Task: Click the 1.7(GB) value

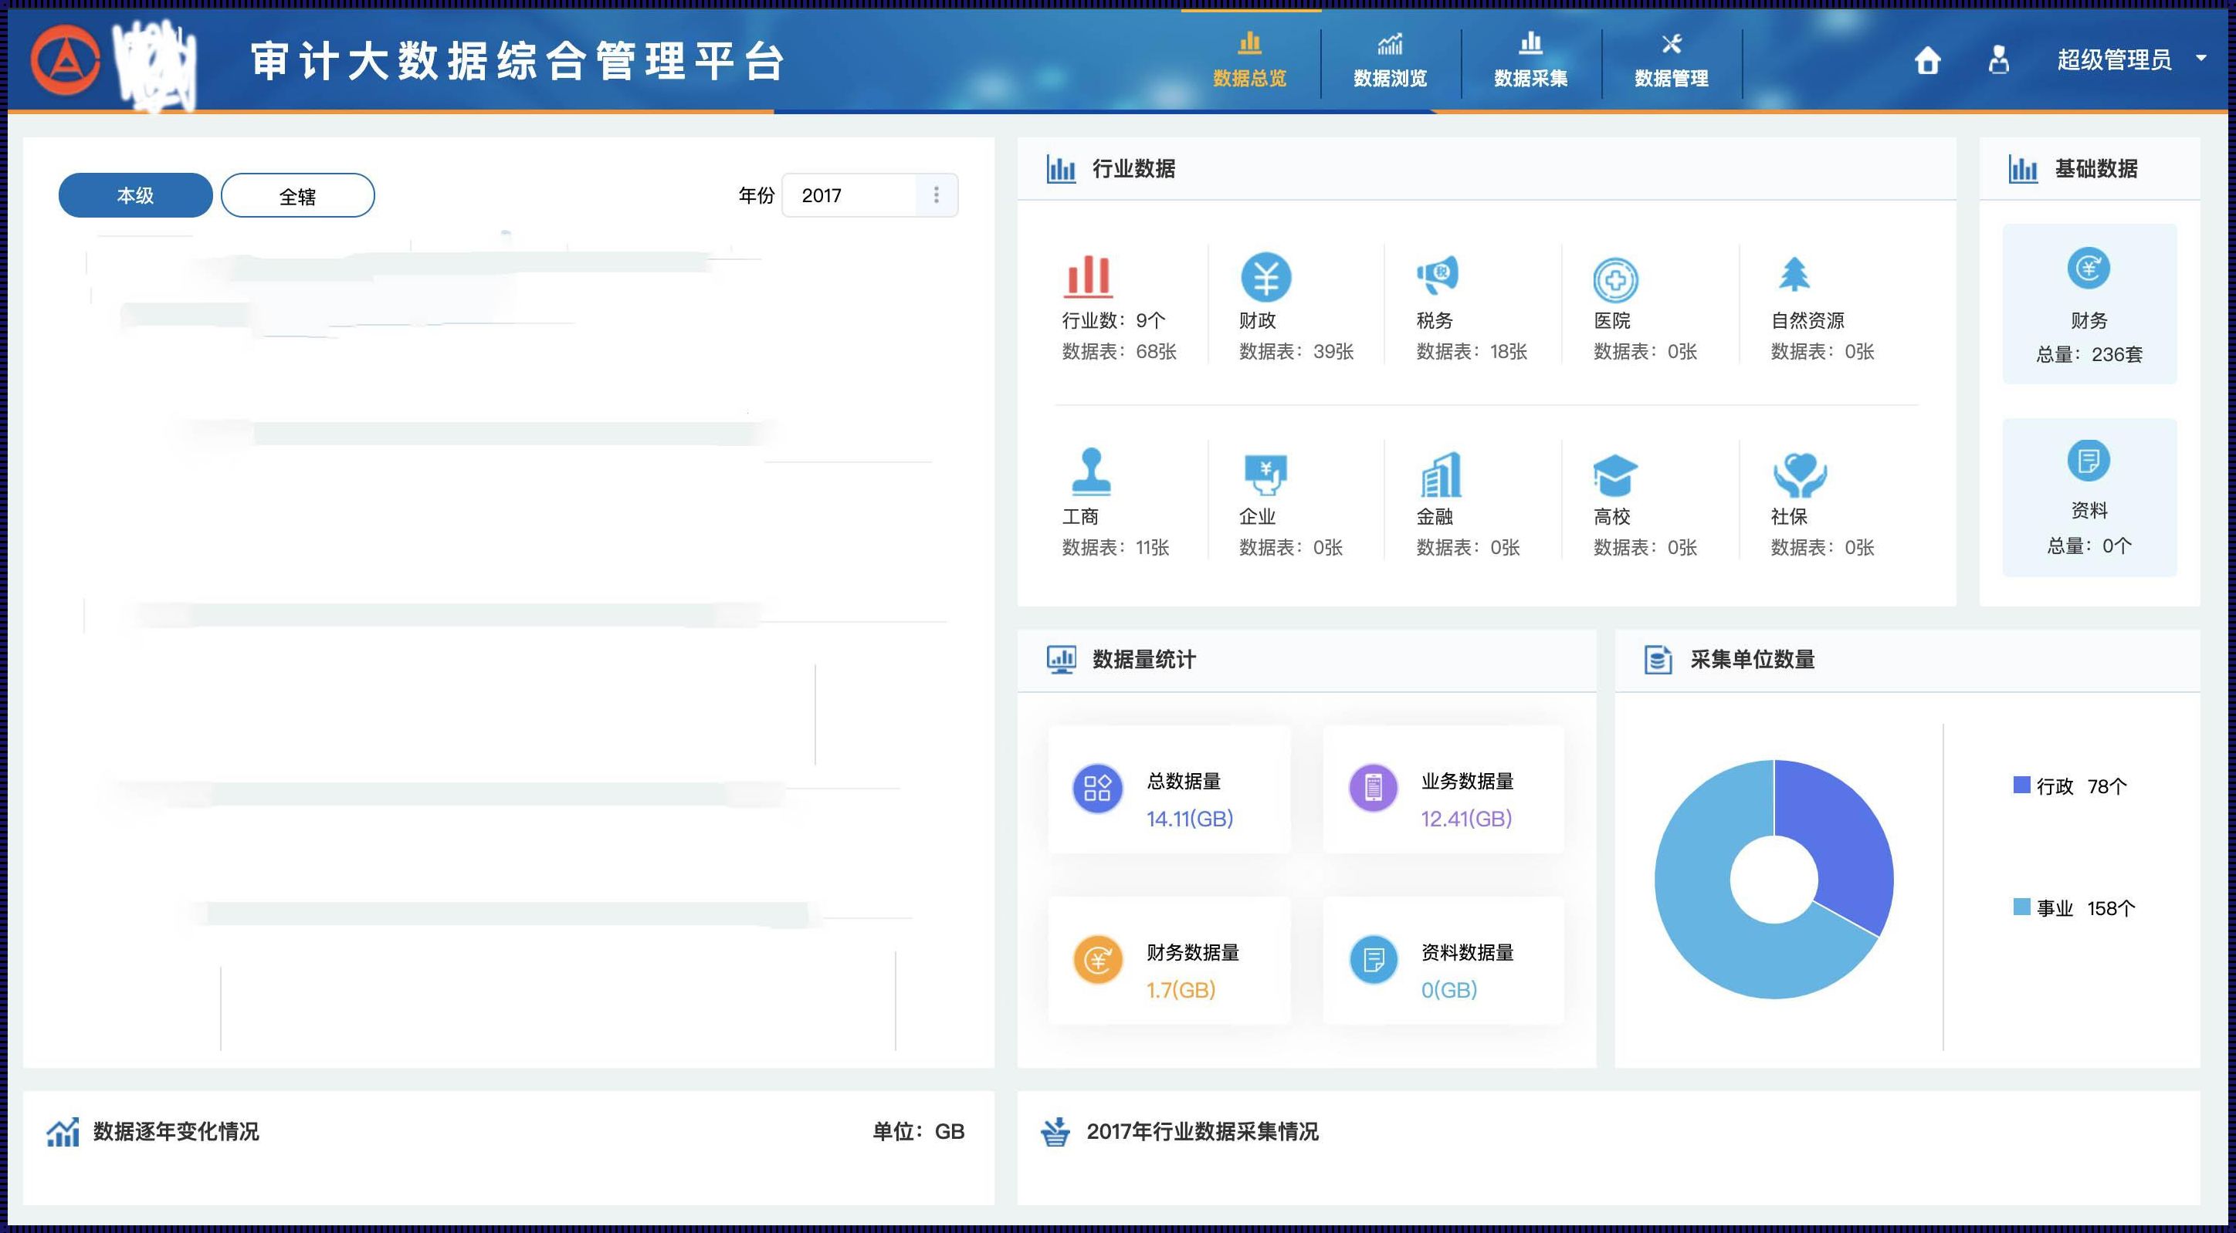Action: click(1181, 990)
